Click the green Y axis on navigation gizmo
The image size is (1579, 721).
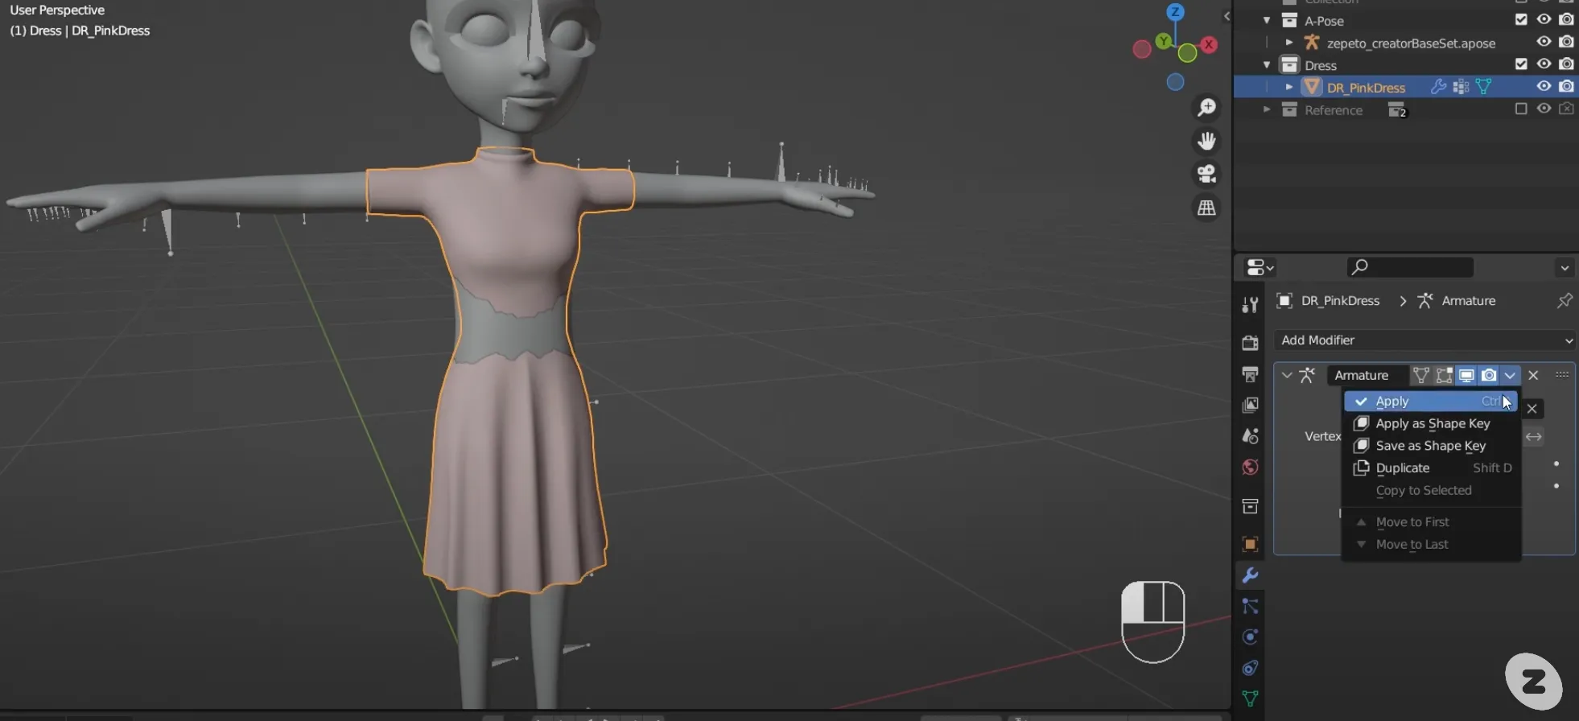pyautogui.click(x=1164, y=40)
